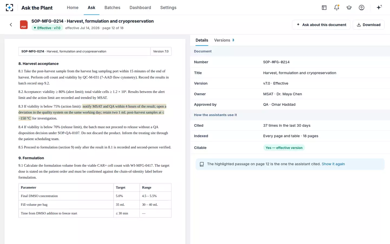This screenshot has width=390, height=244.
Task: Click the 'v7.0 · Effective' version value
Action: pyautogui.click(x=276, y=84)
